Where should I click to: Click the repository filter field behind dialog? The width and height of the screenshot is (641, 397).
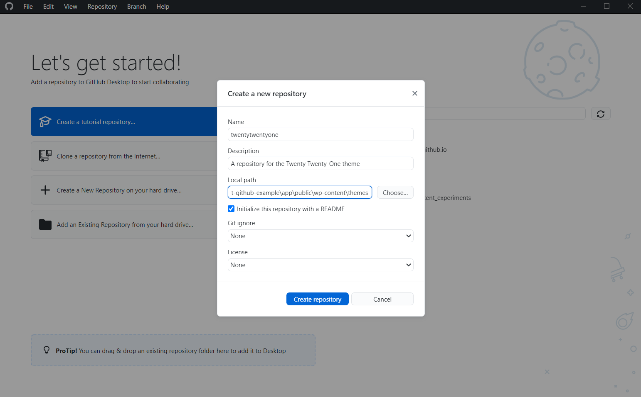coord(505,114)
